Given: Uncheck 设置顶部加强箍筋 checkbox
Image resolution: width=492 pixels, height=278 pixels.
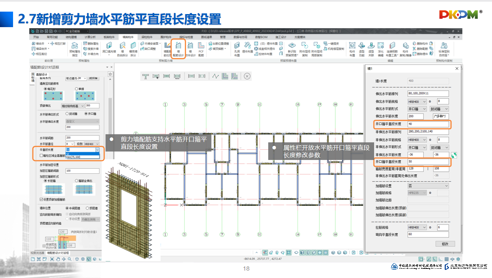Looking at the screenshot, I should [42, 199].
